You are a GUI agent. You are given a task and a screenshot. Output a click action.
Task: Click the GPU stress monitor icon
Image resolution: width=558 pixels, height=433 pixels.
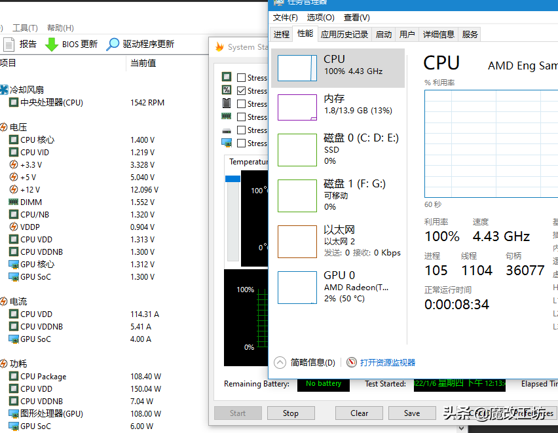227,143
